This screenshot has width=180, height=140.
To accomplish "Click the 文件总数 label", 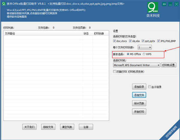I will tap(43, 28).
